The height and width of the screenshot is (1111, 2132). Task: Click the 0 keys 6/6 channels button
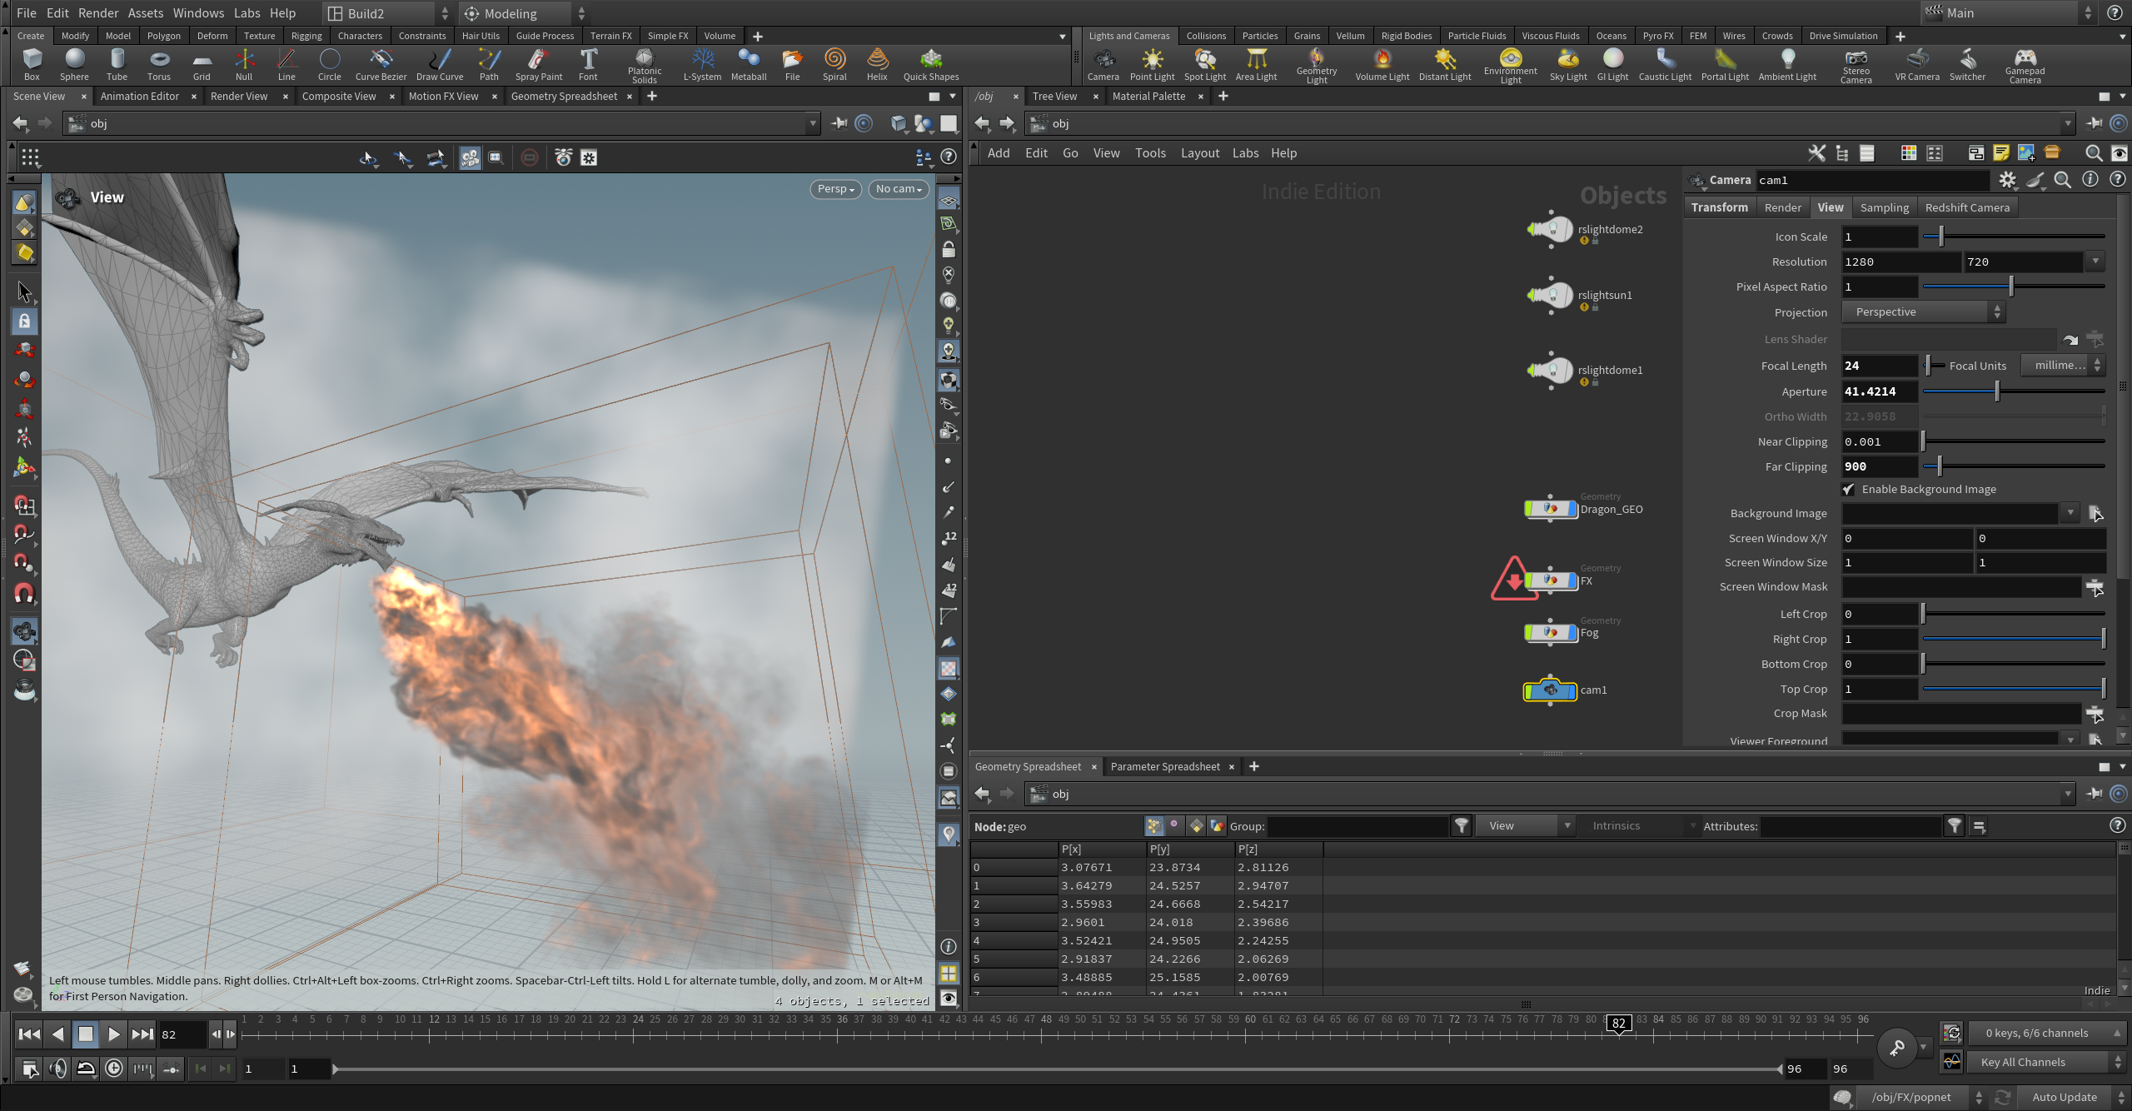[x=2045, y=1034]
